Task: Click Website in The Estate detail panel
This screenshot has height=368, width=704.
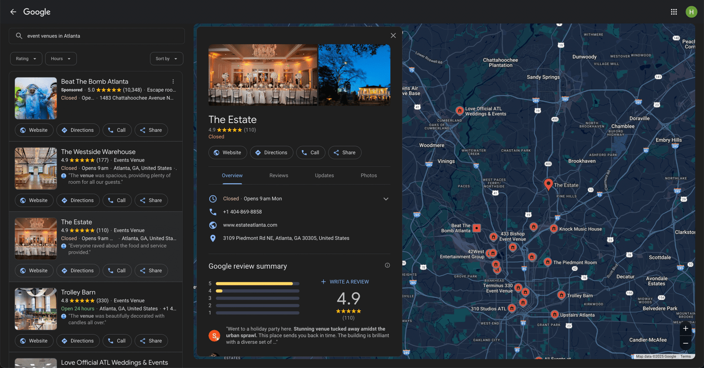Action: [227, 152]
